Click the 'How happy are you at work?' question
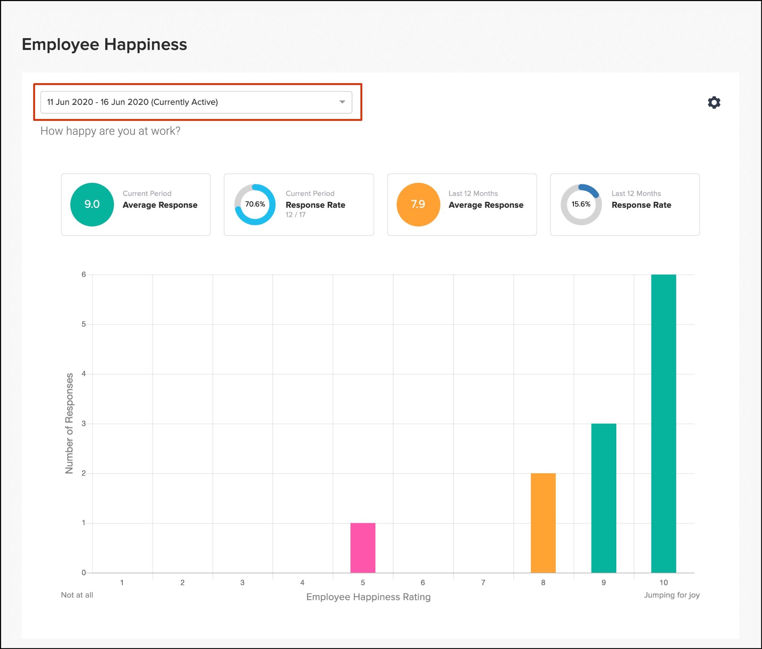The image size is (762, 649). [110, 131]
